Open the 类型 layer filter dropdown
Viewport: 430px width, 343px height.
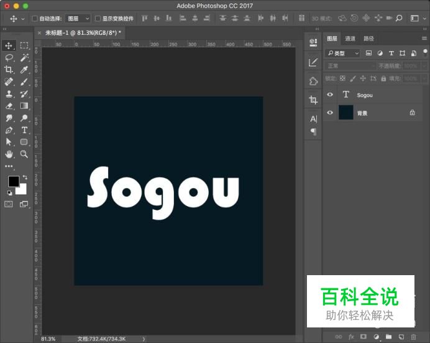point(343,54)
